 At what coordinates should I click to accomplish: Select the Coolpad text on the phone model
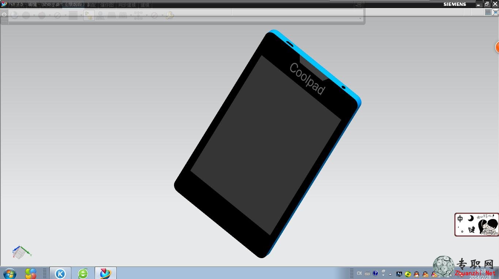coord(307,79)
